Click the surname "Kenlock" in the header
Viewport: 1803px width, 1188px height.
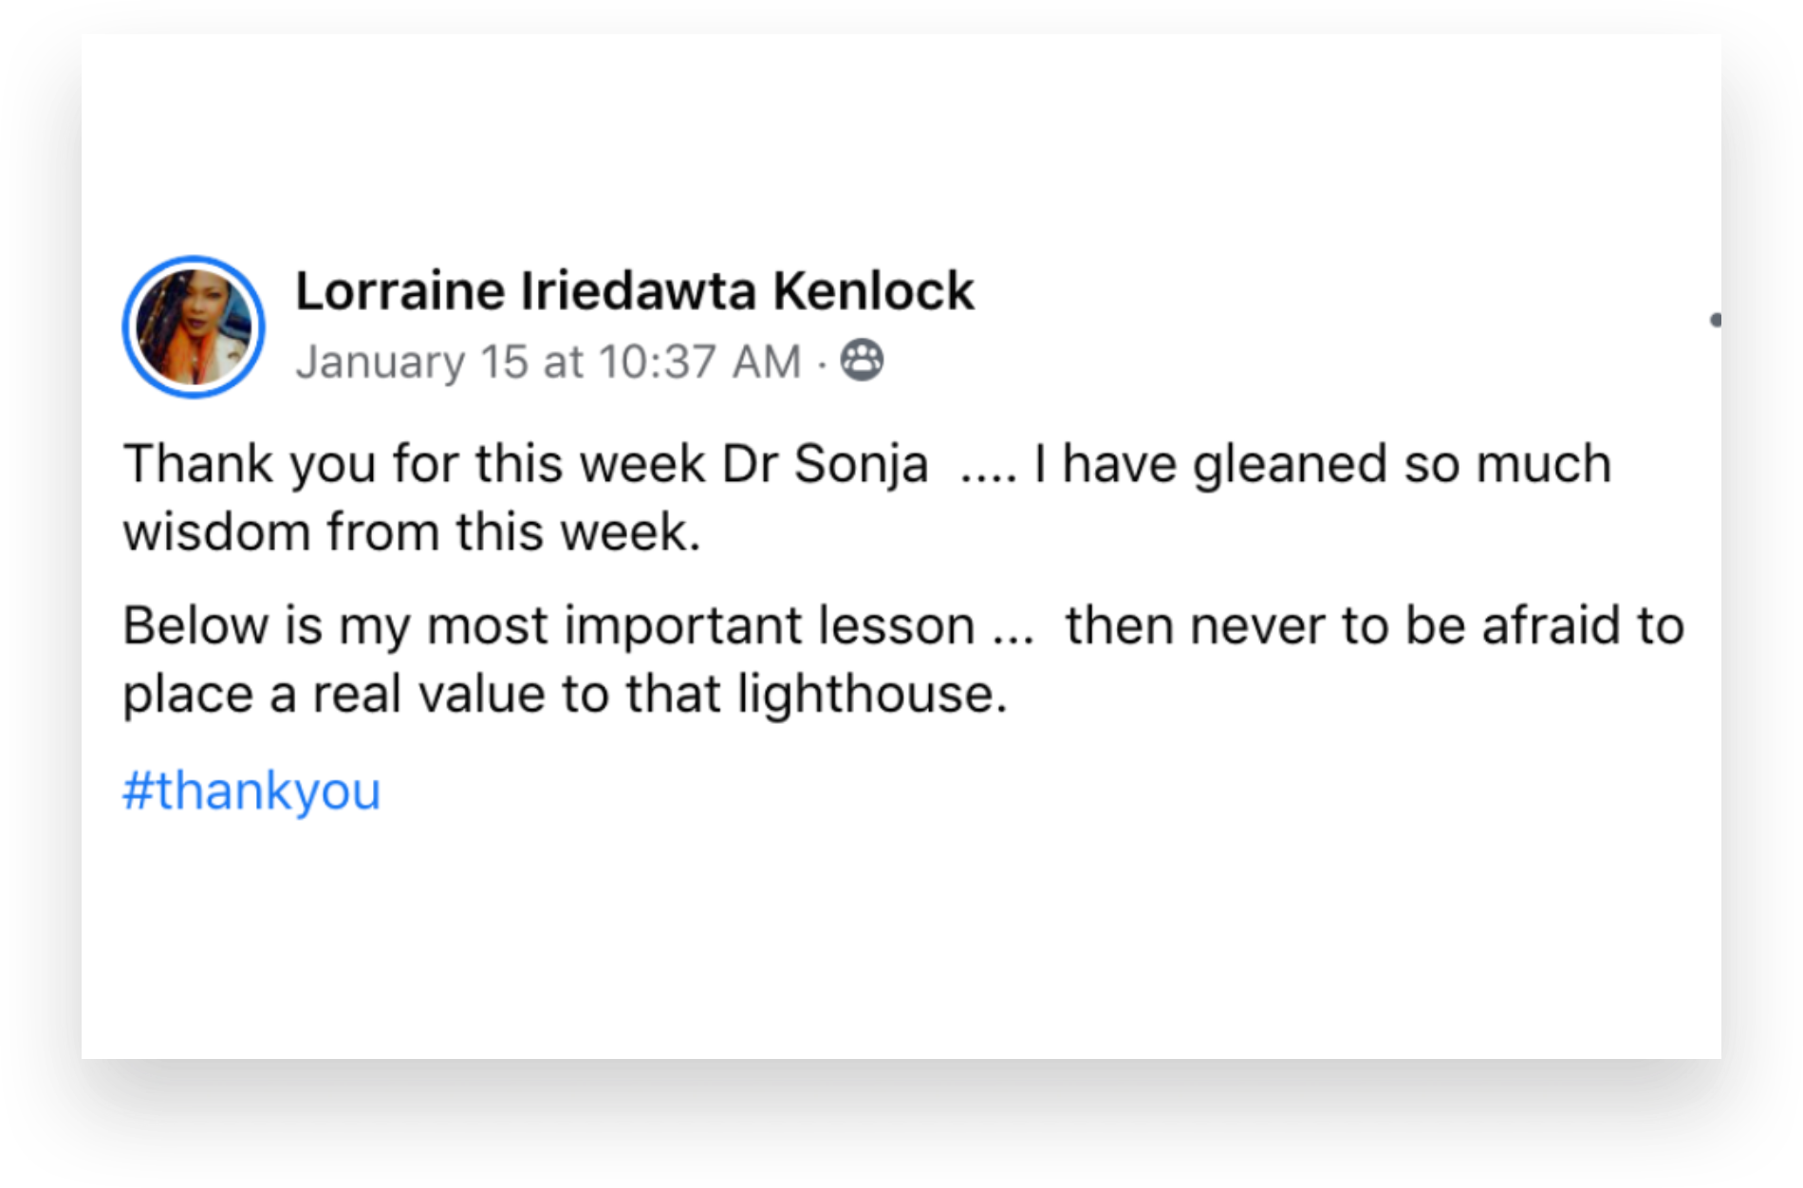click(x=873, y=290)
